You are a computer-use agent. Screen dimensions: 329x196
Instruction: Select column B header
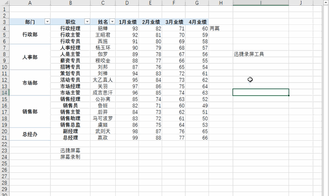click(70, 3)
